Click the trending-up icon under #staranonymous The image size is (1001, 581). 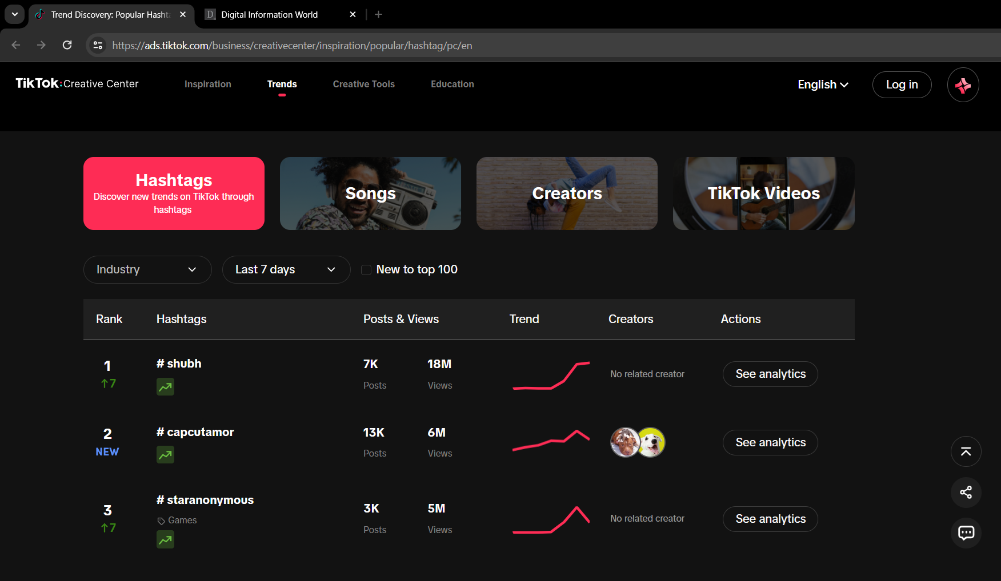pyautogui.click(x=166, y=539)
